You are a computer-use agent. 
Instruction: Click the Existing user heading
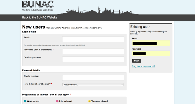(140, 27)
